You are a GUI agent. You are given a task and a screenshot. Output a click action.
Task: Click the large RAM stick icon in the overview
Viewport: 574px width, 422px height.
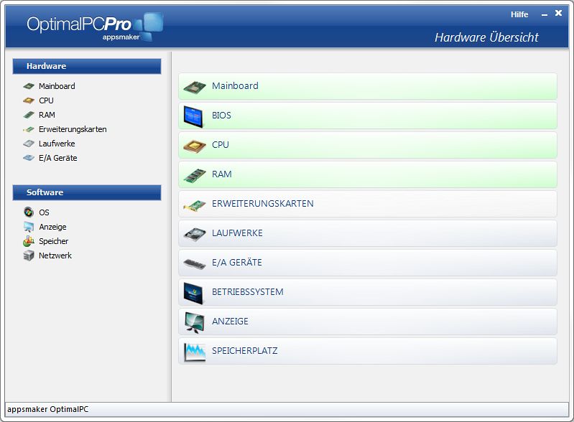tap(195, 176)
